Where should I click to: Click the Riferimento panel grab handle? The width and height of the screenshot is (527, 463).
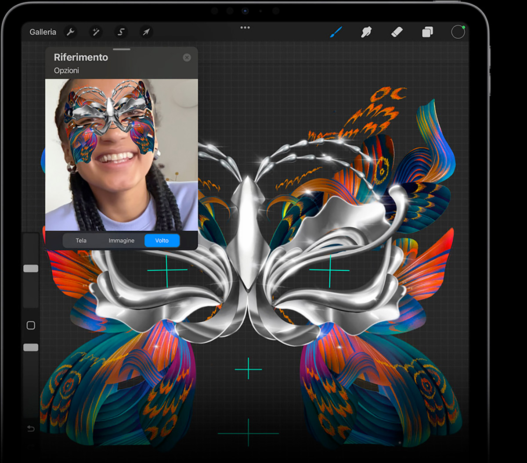click(x=122, y=50)
